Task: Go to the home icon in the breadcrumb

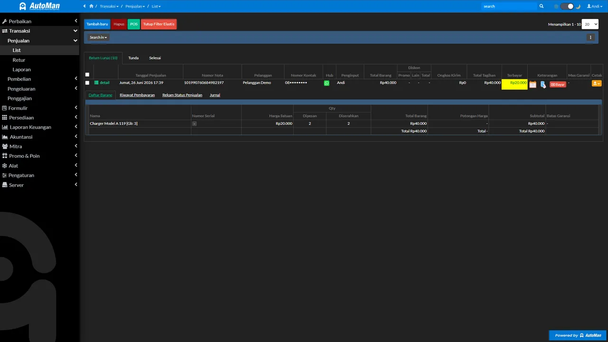Action: pyautogui.click(x=91, y=6)
